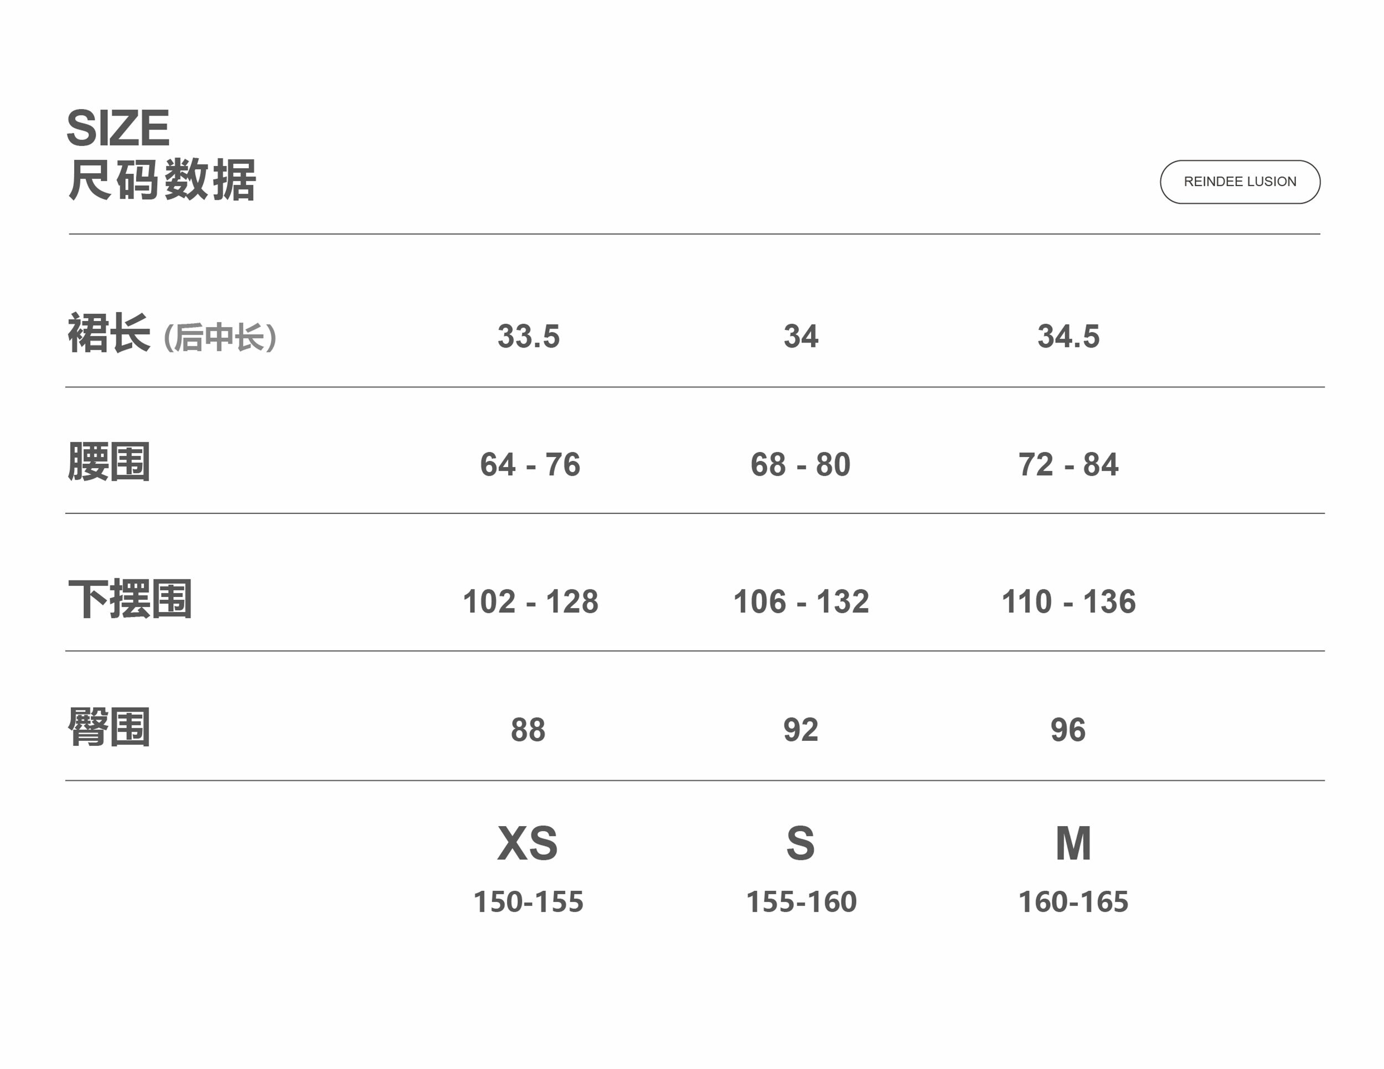Click the 88 hip measurement value

[x=528, y=730]
